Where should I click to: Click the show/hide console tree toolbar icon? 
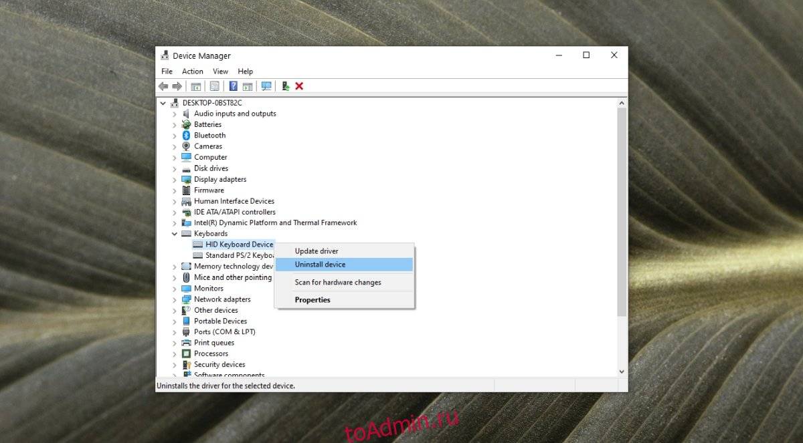tap(195, 86)
